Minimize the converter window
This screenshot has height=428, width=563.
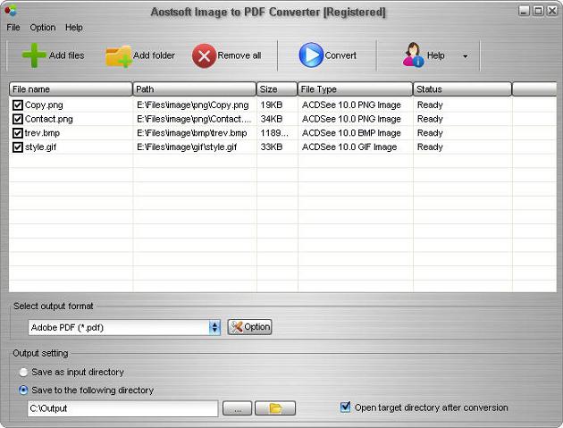pos(524,11)
